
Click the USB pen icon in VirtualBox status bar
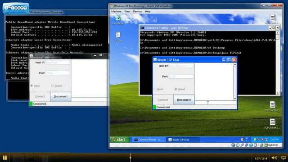[242, 145]
